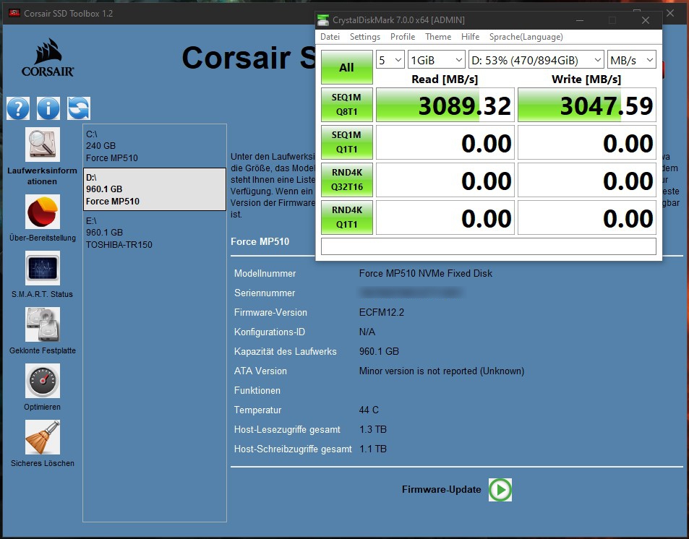The image size is (689, 539).
Task: Click the ECFM12.2 firmware version value
Action: click(382, 312)
